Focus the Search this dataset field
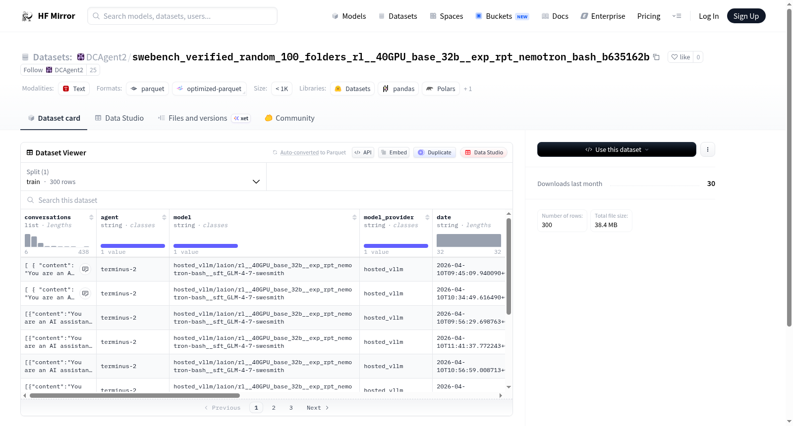Image resolution: width=793 pixels, height=426 pixels. [x=267, y=200]
